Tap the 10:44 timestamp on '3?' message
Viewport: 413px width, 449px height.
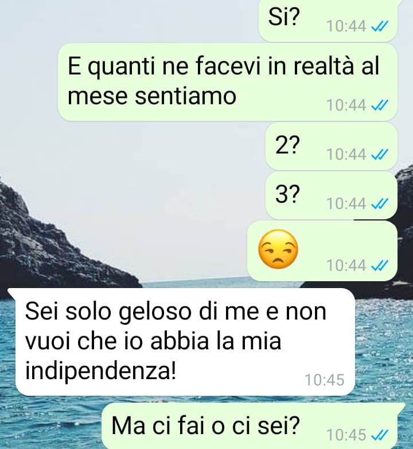pos(346,204)
